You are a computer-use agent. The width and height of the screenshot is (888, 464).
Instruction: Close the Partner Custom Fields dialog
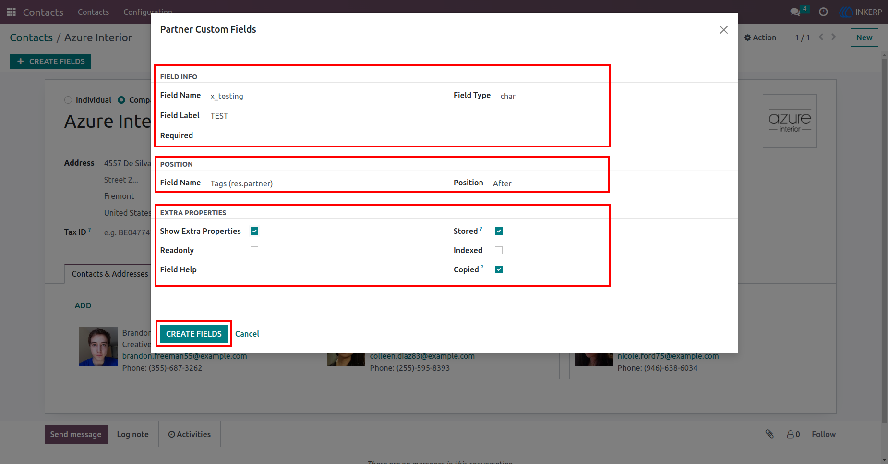click(724, 30)
